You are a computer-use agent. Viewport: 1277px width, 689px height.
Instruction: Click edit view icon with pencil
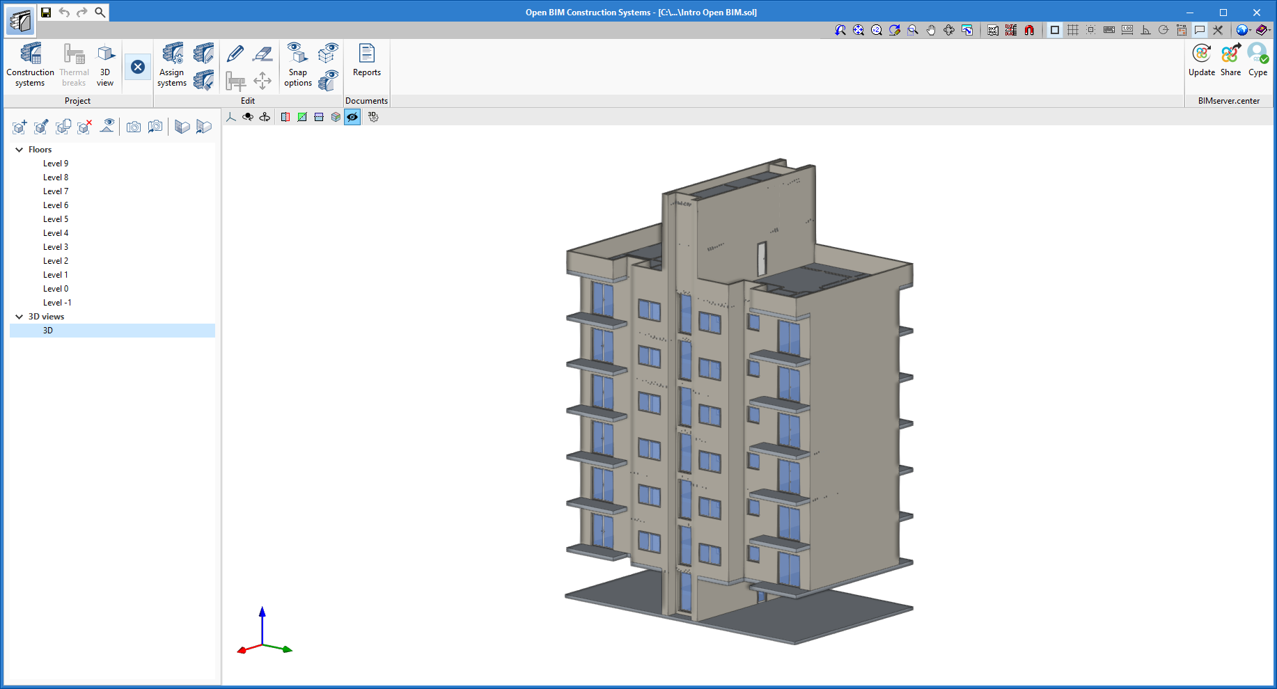41,127
